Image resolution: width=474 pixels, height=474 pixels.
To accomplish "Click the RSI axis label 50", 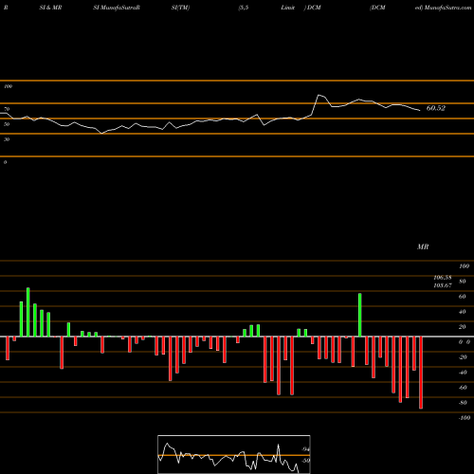I will click(7, 124).
